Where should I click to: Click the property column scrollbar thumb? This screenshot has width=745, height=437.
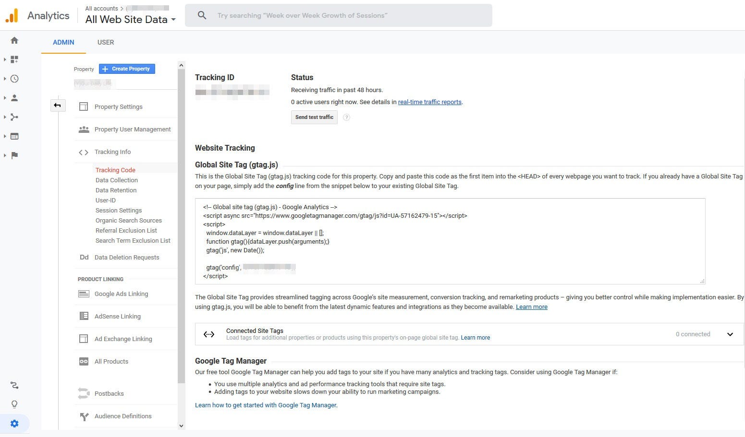pyautogui.click(x=181, y=226)
